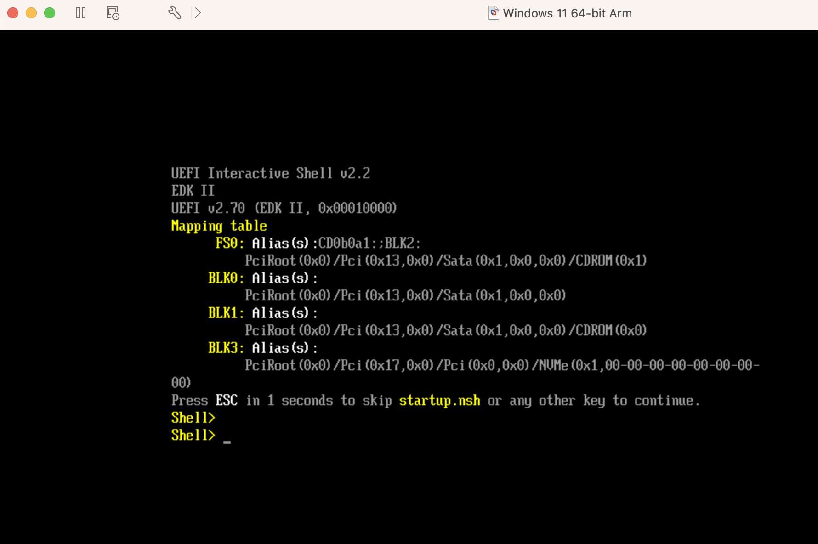Viewport: 818px width, 544px height.
Task: Click the BLK0: mapping label
Action: coord(226,278)
